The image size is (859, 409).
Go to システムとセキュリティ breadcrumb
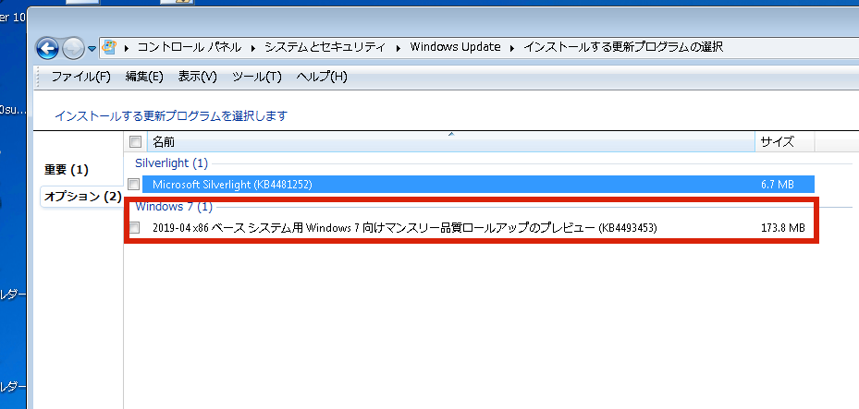(x=325, y=47)
